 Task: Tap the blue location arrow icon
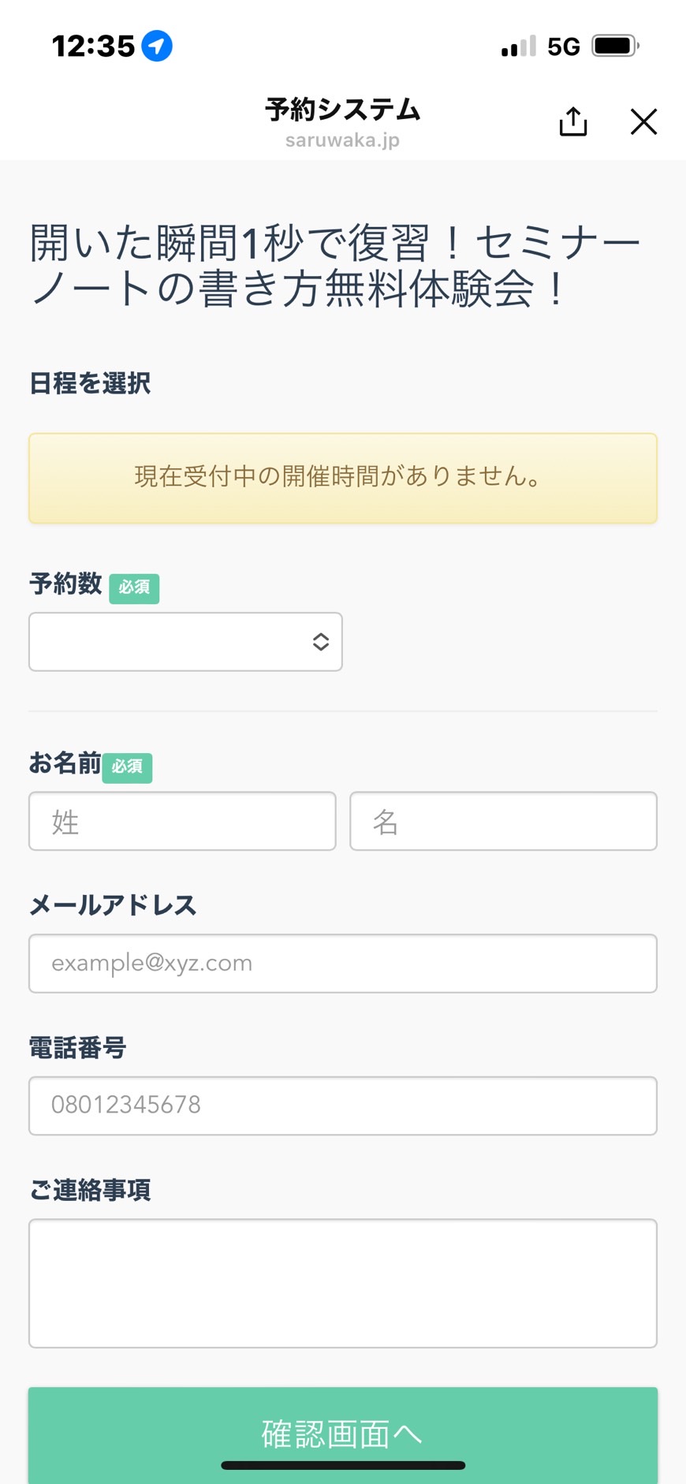pos(157,46)
